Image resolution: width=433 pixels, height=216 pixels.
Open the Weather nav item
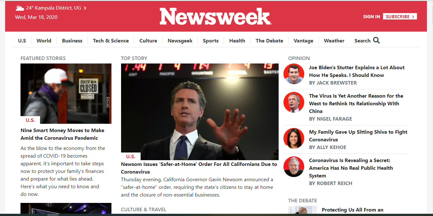(x=334, y=41)
